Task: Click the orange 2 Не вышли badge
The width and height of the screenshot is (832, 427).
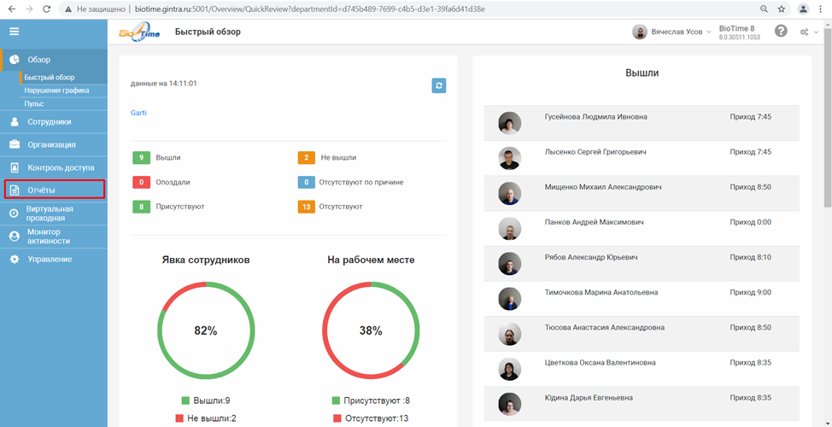Action: [306, 157]
